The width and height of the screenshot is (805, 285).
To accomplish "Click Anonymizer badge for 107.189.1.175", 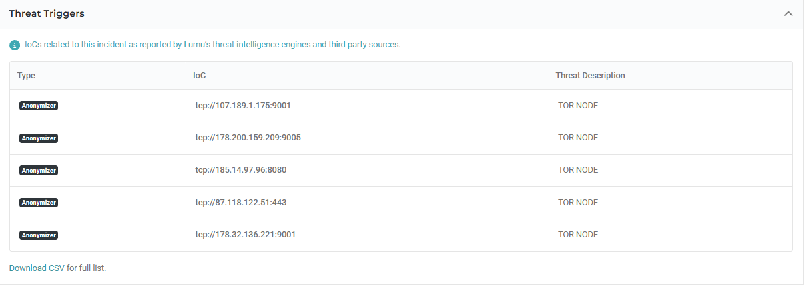I will click(x=39, y=106).
